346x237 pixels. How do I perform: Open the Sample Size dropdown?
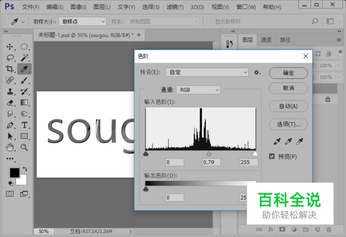pyautogui.click(x=82, y=21)
